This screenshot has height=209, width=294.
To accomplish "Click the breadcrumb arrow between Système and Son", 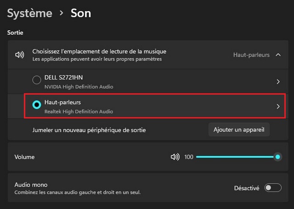I will coord(61,13).
